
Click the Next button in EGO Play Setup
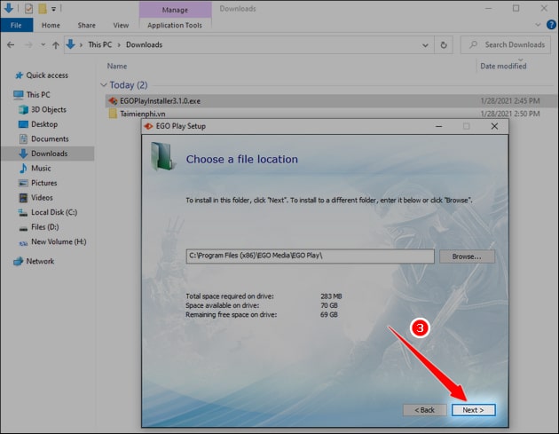[473, 410]
